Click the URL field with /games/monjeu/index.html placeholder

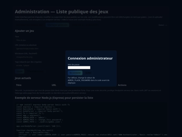pos(91,49)
